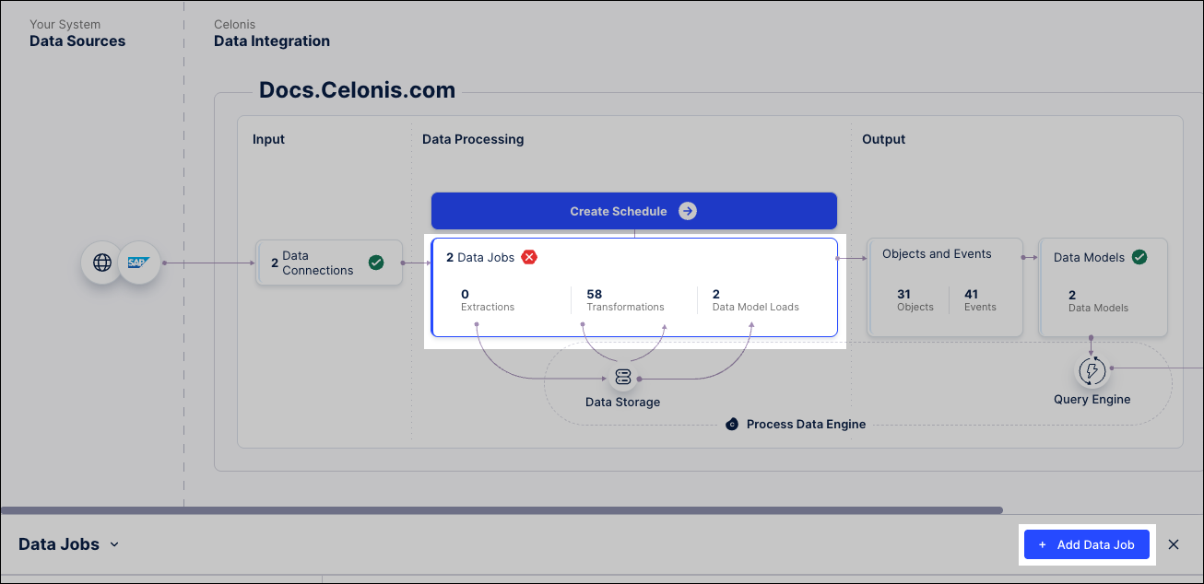Click the Query Engine lightning icon

(1092, 370)
